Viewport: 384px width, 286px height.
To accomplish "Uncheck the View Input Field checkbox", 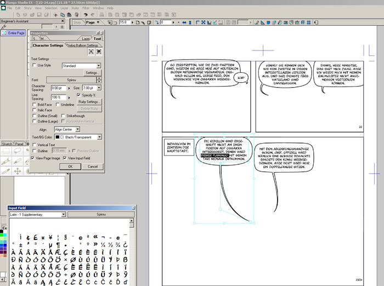I will pos(66,158).
